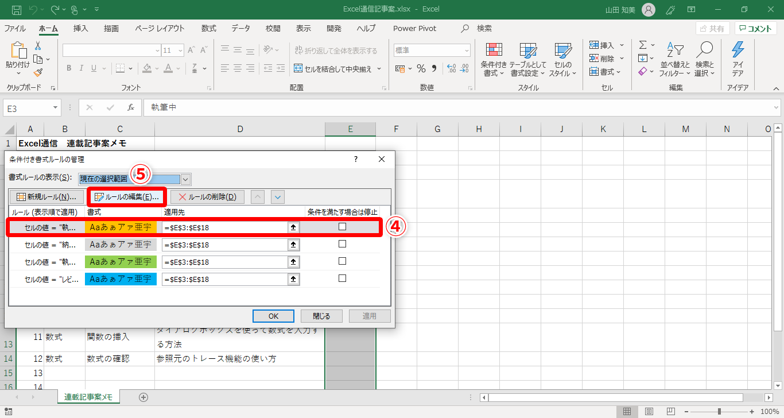Image resolution: width=784 pixels, height=418 pixels.
Task: Click the percent style icon
Action: click(421, 69)
